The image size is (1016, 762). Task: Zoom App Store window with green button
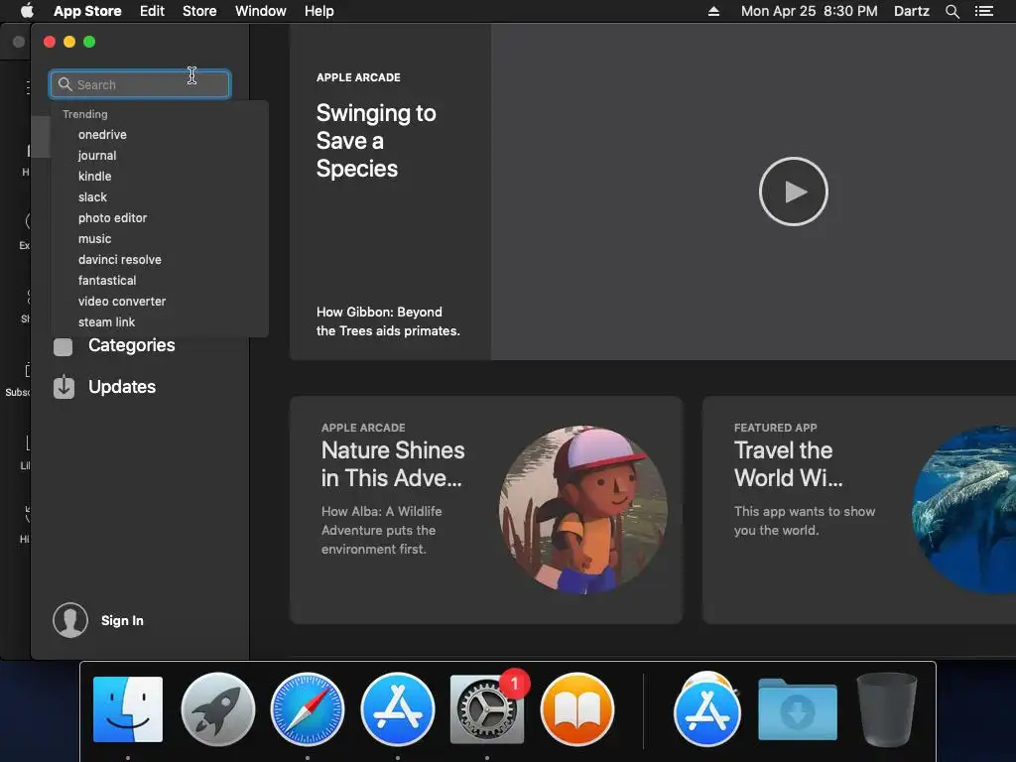(x=89, y=42)
